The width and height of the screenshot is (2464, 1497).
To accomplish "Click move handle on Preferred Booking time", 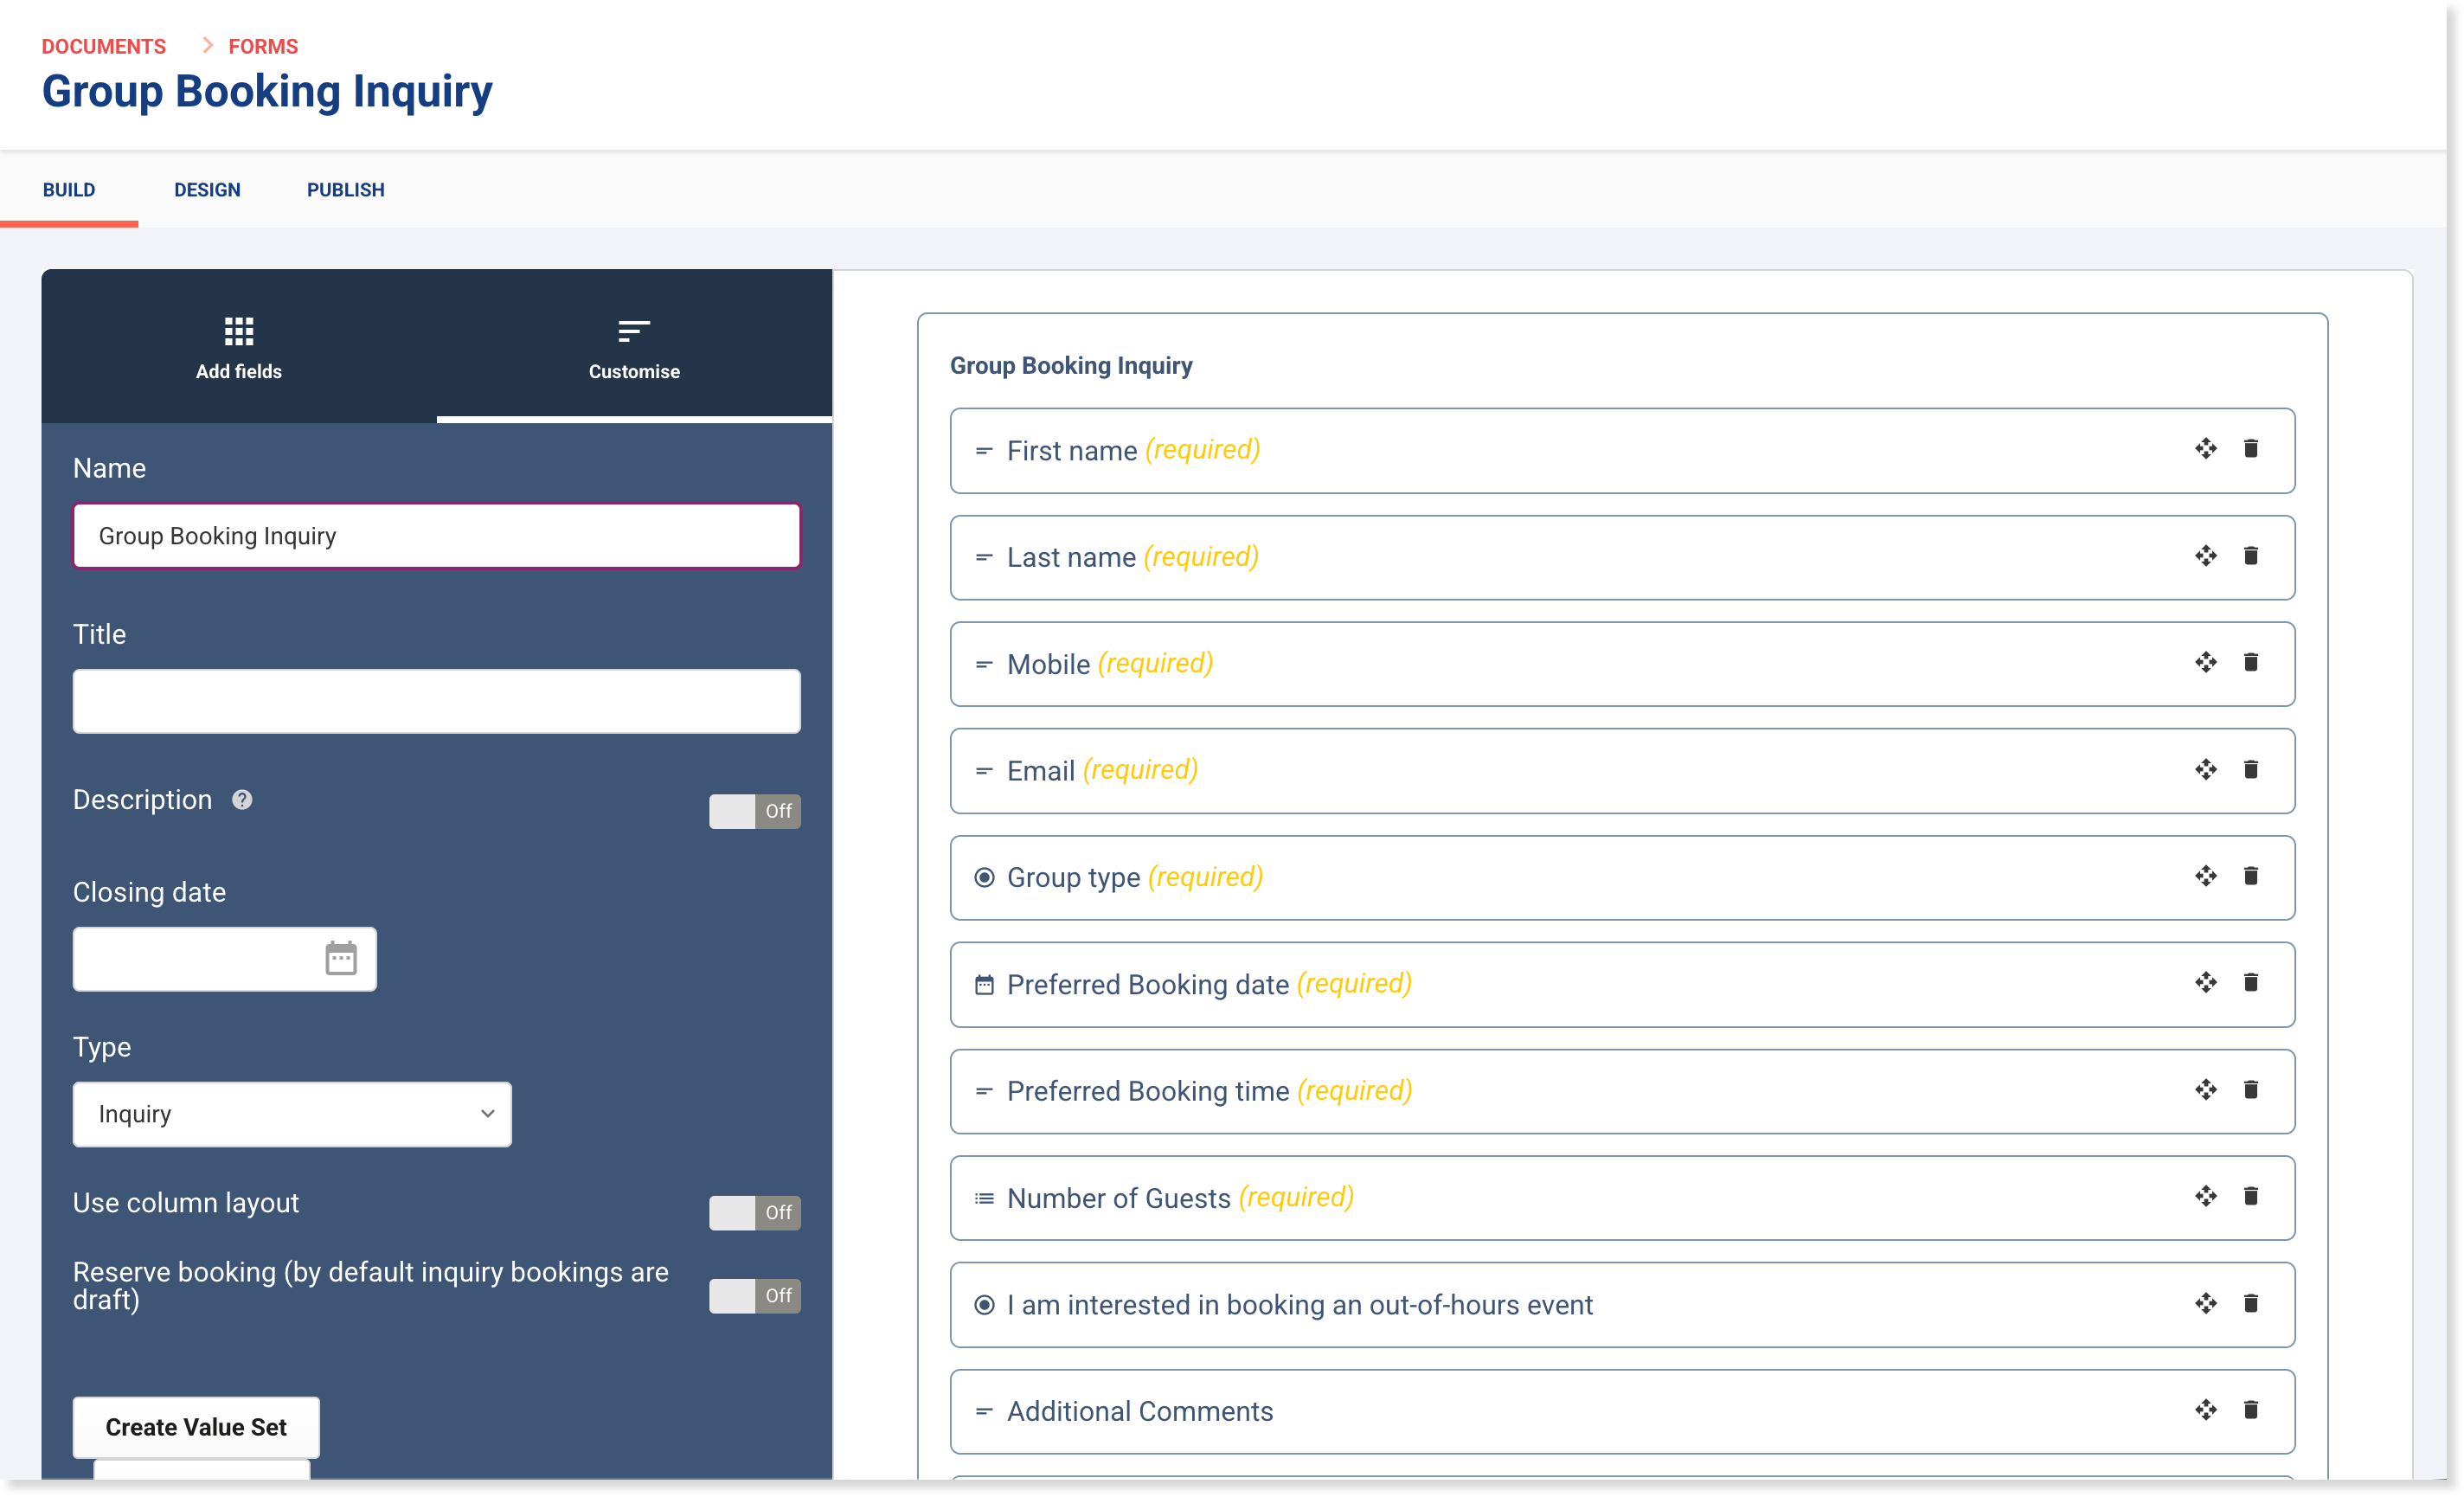I will tap(2205, 1090).
